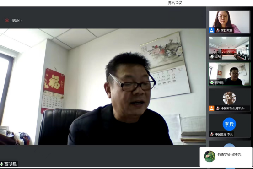Select the top woman participant video thumbnail
253x169 pixels.
(x=229, y=22)
